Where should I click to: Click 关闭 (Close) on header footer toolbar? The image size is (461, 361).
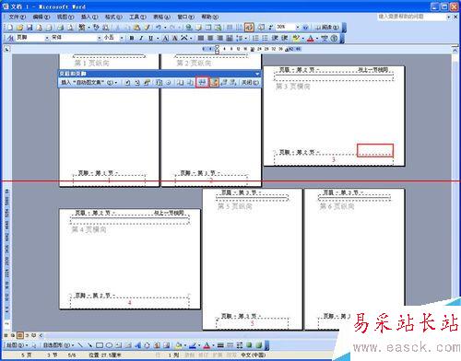tap(250, 82)
